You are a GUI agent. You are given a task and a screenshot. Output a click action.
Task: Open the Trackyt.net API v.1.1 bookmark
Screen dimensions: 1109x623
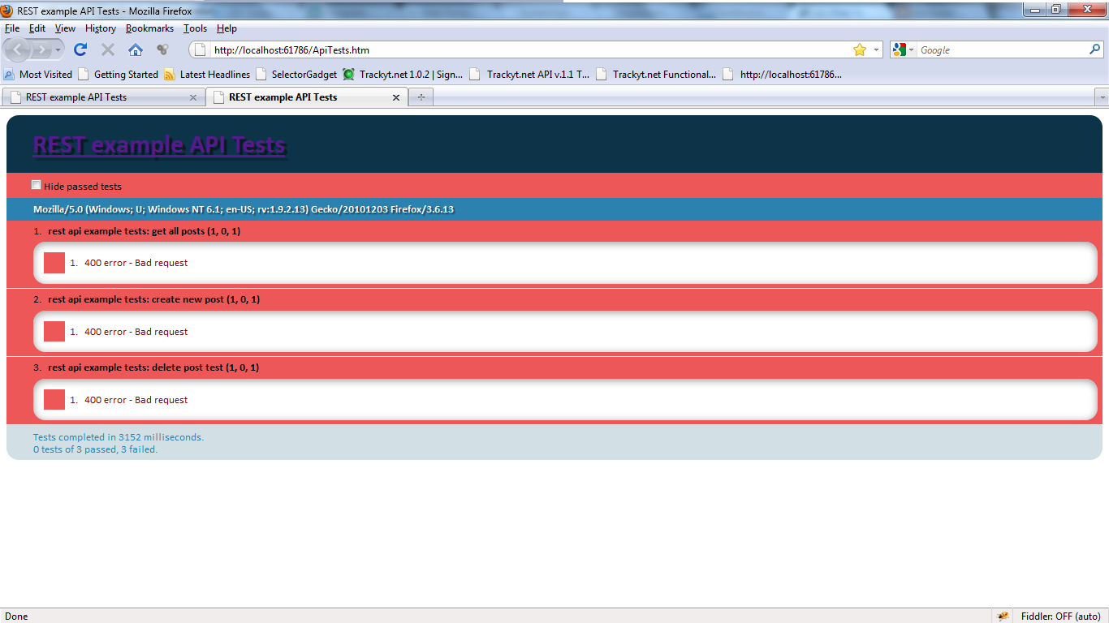[x=530, y=75]
